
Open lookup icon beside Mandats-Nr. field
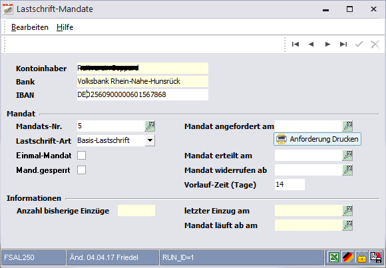[x=150, y=126]
